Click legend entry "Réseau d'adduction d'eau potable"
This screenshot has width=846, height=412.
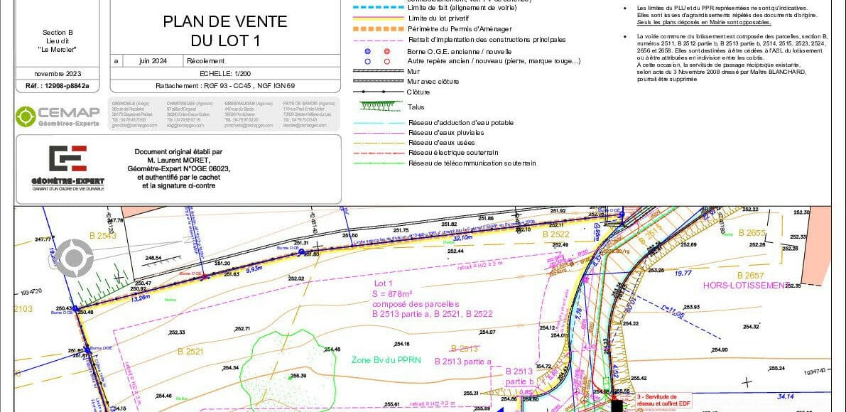click(461, 123)
